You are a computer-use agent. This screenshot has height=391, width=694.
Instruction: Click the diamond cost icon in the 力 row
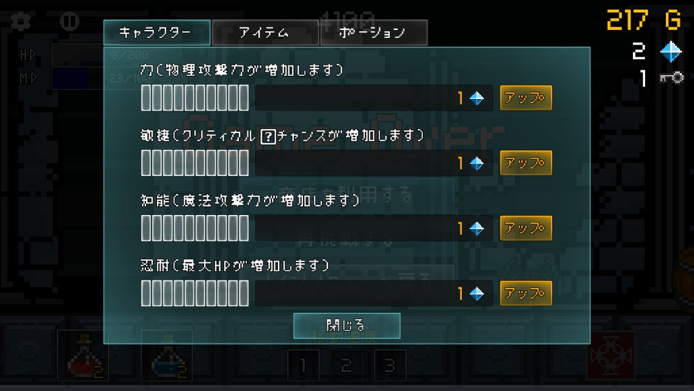[477, 98]
